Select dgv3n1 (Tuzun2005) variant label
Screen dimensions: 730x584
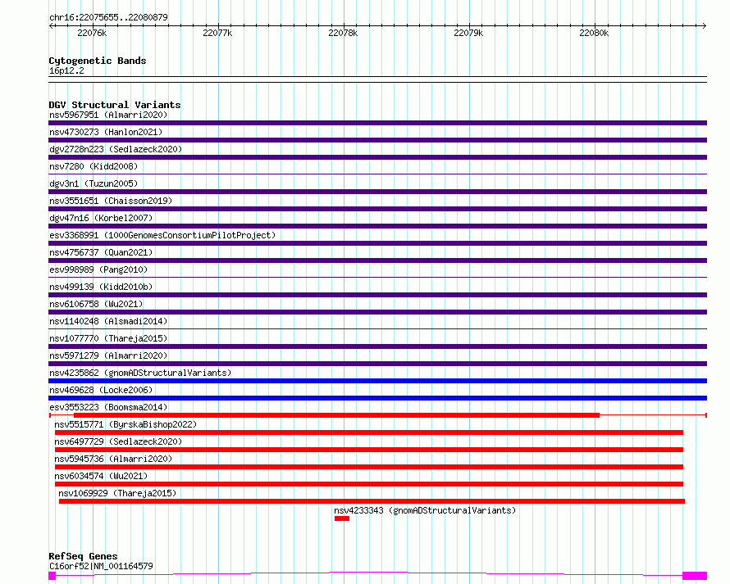[94, 183]
